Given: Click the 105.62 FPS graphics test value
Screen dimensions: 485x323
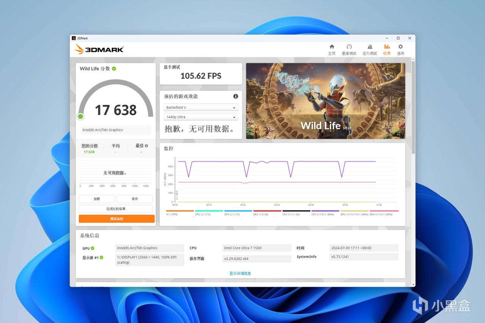Looking at the screenshot, I should coord(201,76).
